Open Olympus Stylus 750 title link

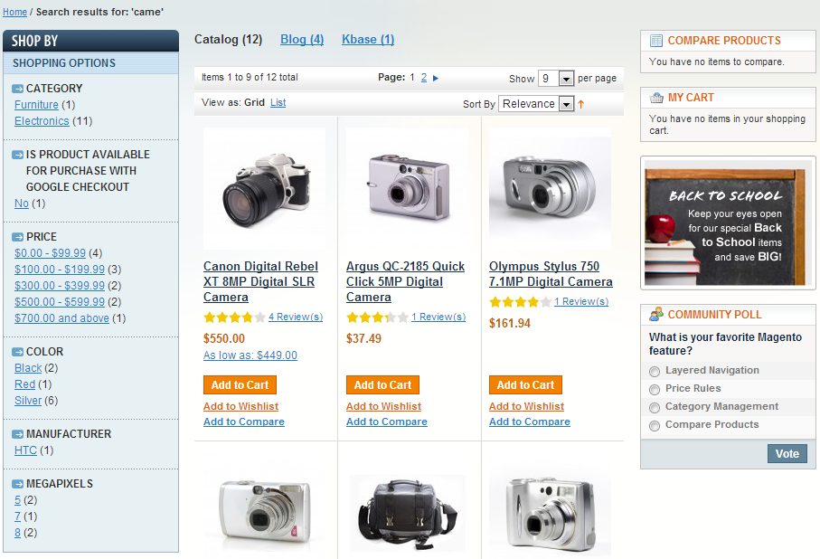[551, 274]
